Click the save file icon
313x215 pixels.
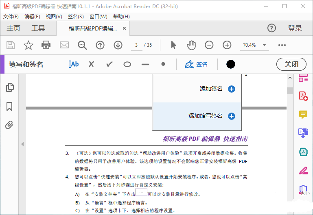click(11, 45)
